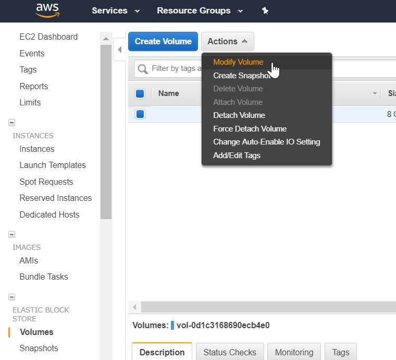Open Reserved Instances page
This screenshot has width=396, height=360.
pyautogui.click(x=56, y=198)
